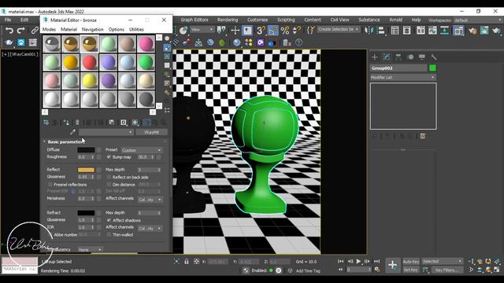Click Add Time Tag

[308, 270]
